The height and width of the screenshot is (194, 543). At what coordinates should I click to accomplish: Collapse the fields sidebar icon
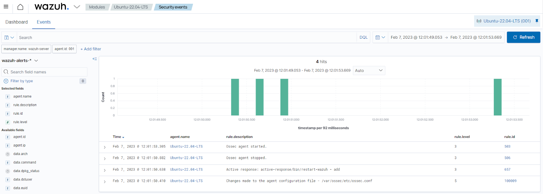(x=95, y=59)
